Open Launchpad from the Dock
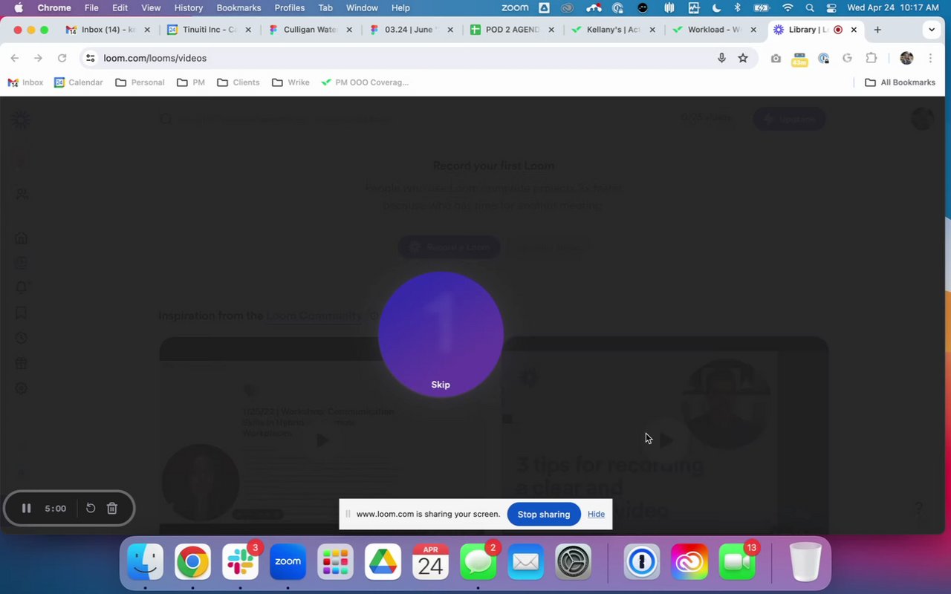This screenshot has width=951, height=594. [x=335, y=561]
